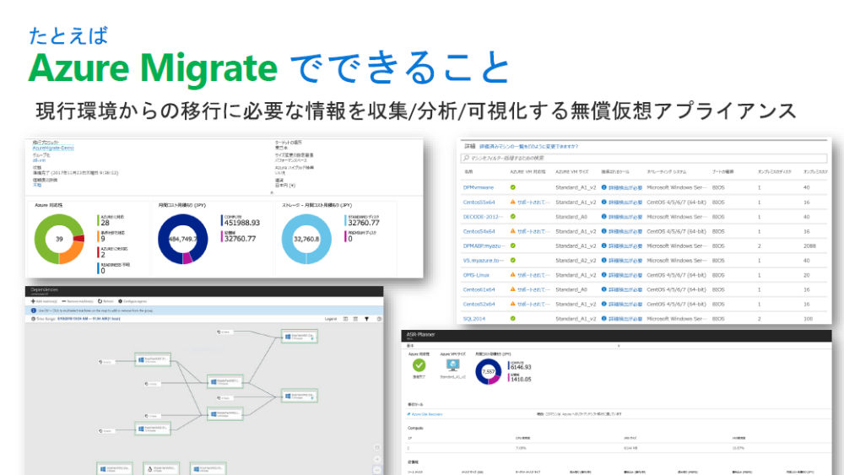The image size is (844, 475).
Task: Select the Linux machine node at map bottom
Action: (x=161, y=469)
